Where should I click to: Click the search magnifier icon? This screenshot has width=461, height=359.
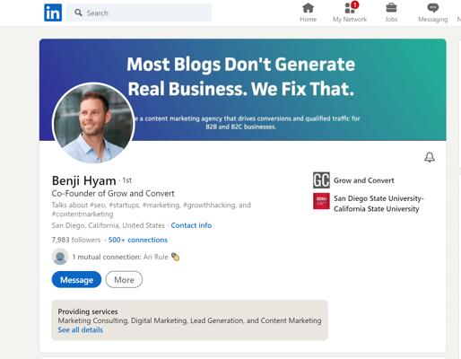78,13
